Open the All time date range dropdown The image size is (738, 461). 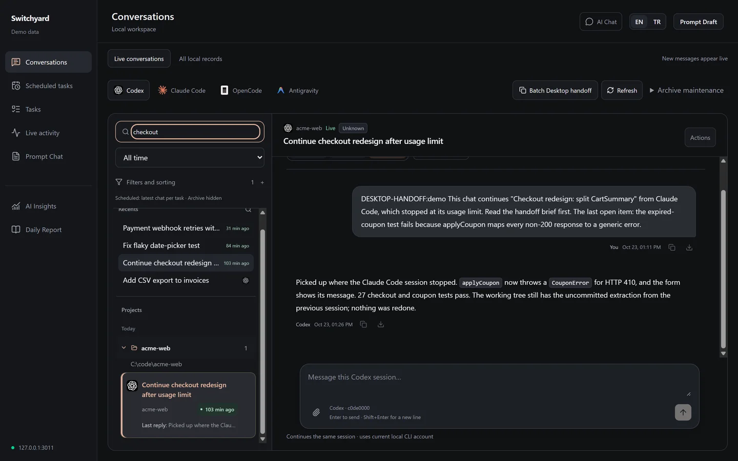point(190,158)
